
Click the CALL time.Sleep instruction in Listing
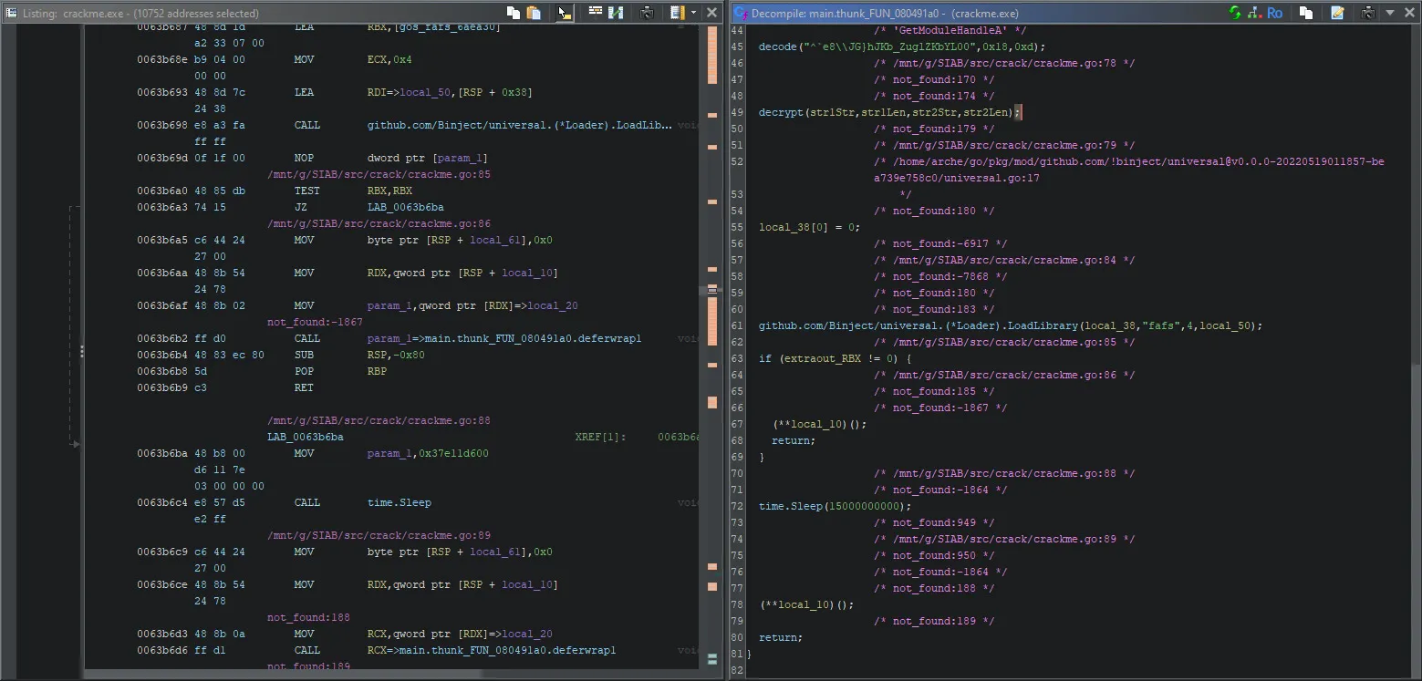tap(362, 502)
